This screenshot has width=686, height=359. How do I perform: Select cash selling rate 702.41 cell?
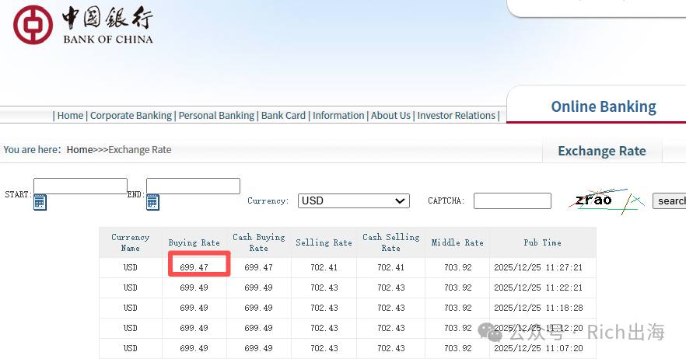pos(391,267)
